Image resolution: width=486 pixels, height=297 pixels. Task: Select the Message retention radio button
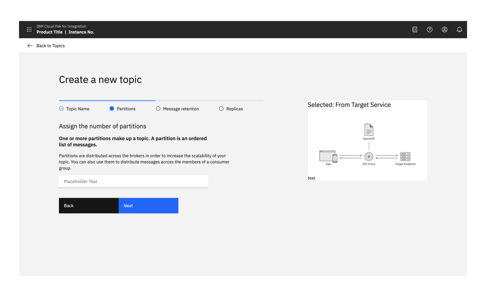(x=158, y=108)
